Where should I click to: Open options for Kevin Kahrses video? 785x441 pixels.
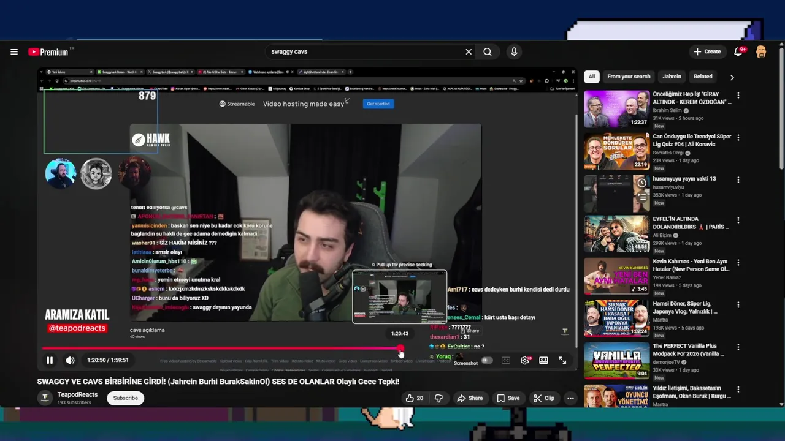[738, 263]
